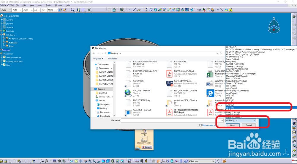Open the Tools menu
297x164 pixels.
48,5
